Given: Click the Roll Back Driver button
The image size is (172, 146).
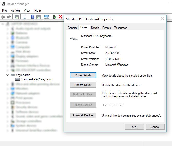Looking at the screenshot, I should (x=83, y=94).
